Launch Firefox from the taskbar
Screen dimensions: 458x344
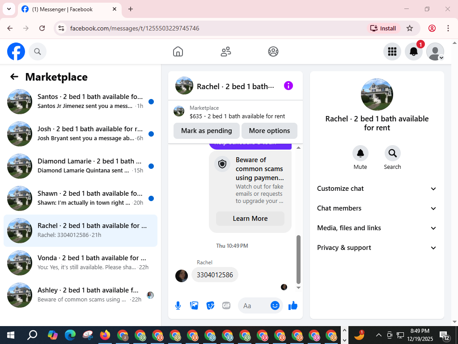(105, 335)
